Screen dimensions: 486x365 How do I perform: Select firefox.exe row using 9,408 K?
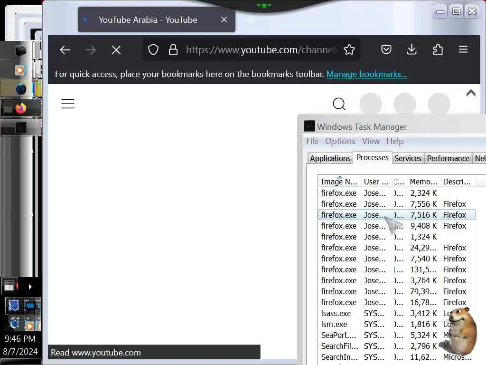point(397,226)
